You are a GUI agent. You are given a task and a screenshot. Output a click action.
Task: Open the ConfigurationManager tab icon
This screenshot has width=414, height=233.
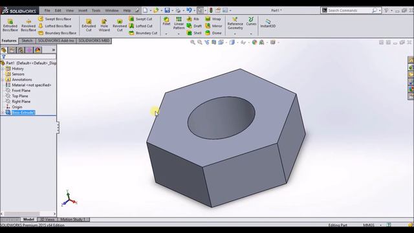point(21,50)
